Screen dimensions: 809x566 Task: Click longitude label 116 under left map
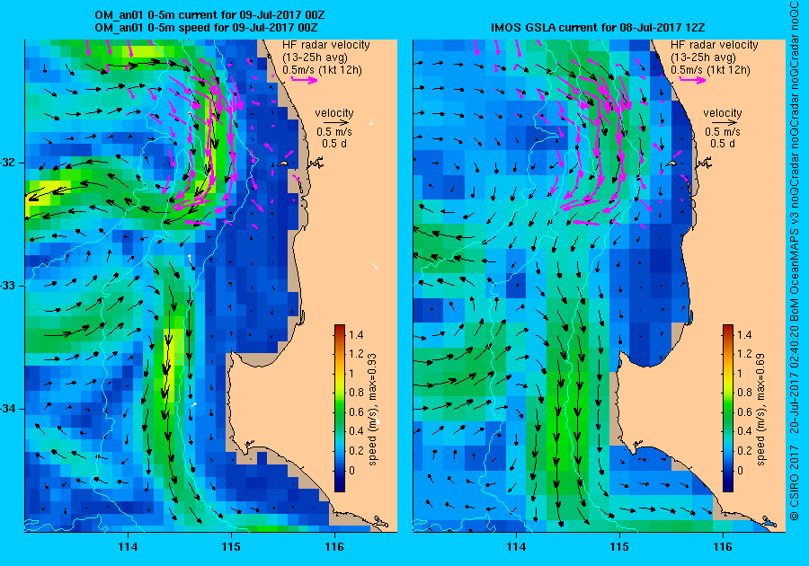point(334,547)
